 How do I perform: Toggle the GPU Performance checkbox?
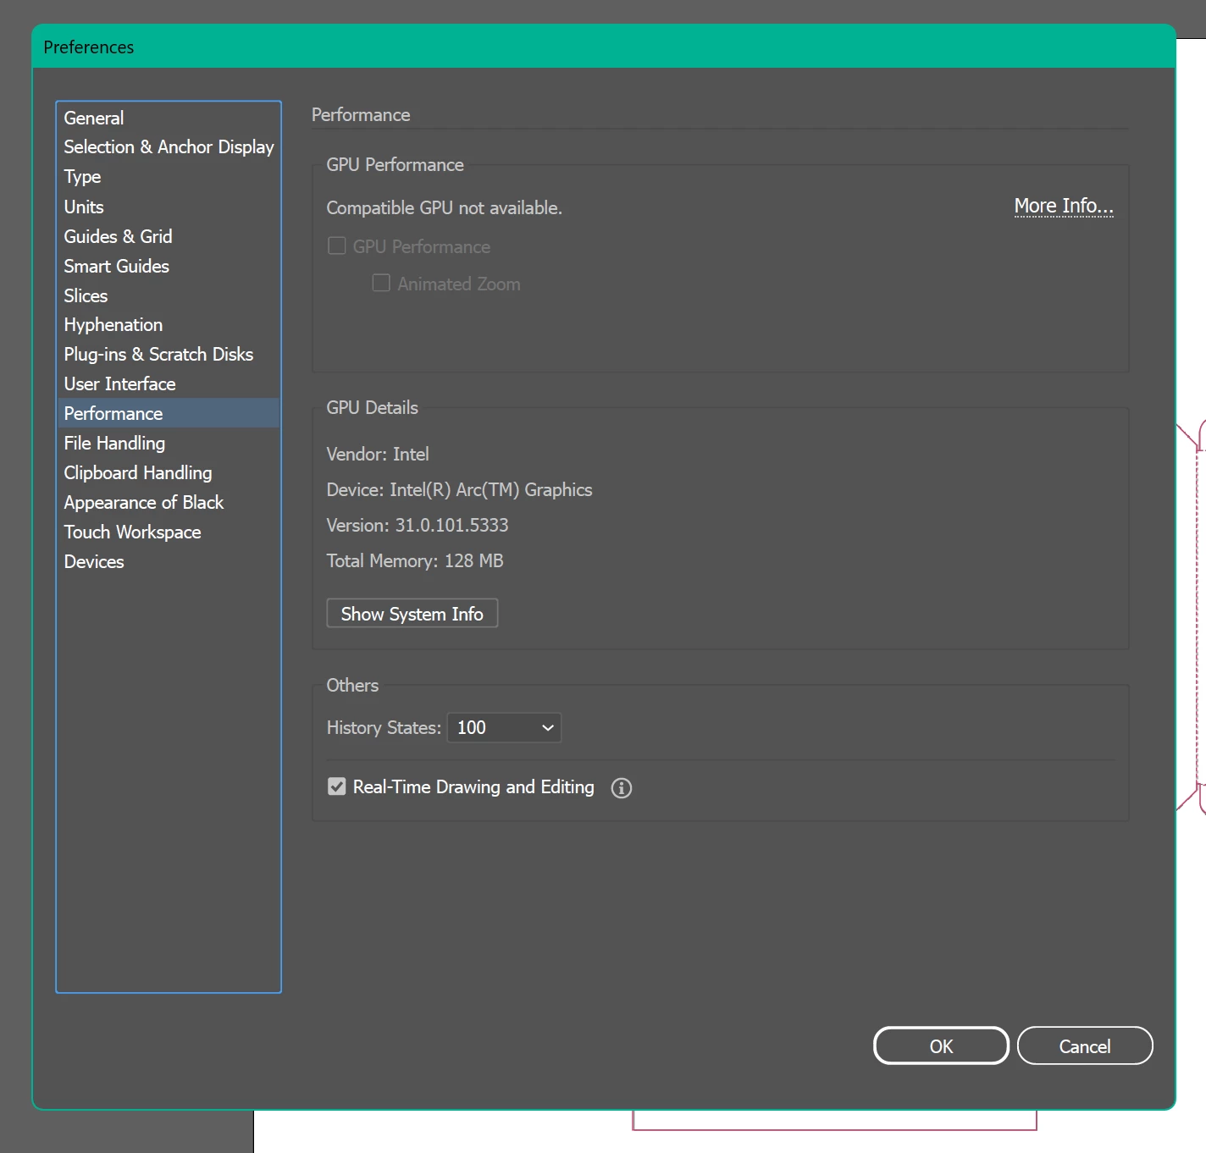pos(337,246)
